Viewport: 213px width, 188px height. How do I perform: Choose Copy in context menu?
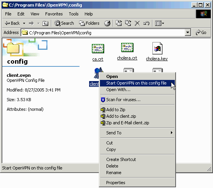tap(137, 149)
